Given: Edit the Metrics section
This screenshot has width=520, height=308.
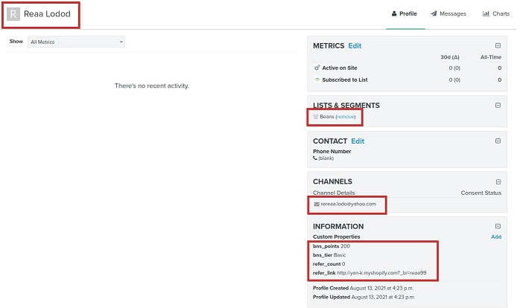Looking at the screenshot, I should [355, 45].
